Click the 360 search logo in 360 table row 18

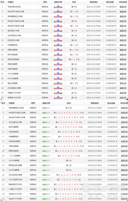[46, 189]
